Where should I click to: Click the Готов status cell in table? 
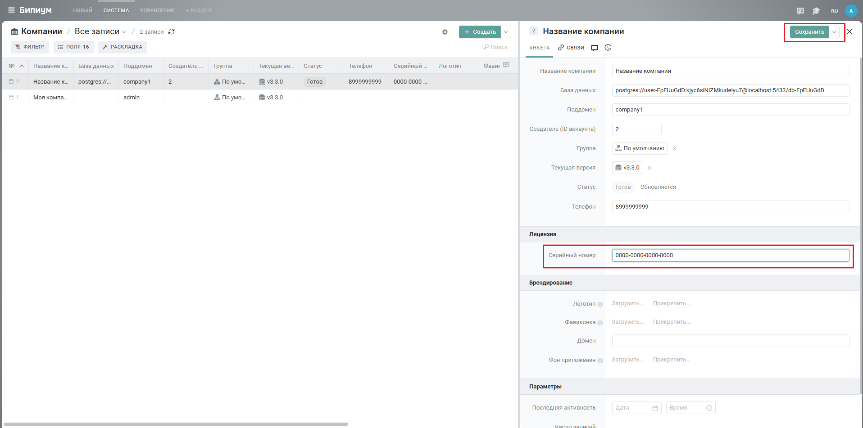[321, 81]
